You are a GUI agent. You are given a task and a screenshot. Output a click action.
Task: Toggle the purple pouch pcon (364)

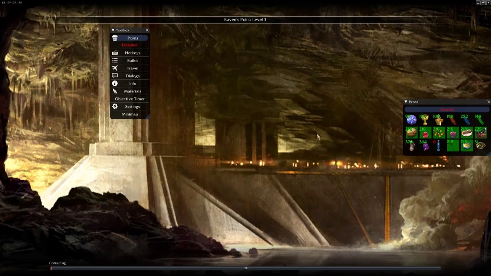(x=425, y=146)
